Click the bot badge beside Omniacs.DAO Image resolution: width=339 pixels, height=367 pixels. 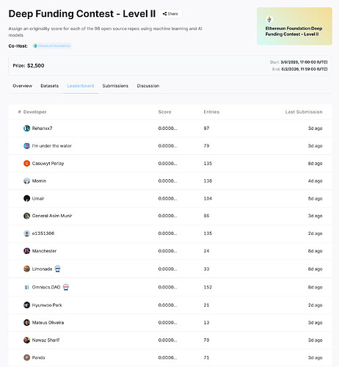point(66,287)
